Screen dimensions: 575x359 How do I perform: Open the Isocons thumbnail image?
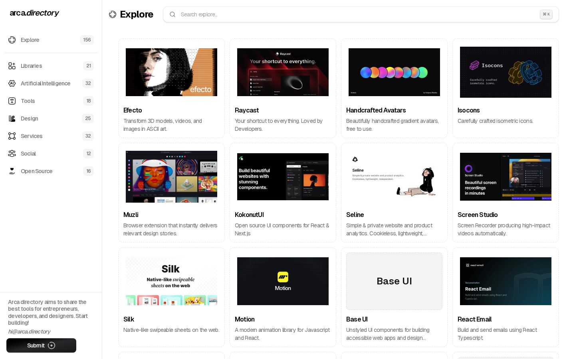506,72
